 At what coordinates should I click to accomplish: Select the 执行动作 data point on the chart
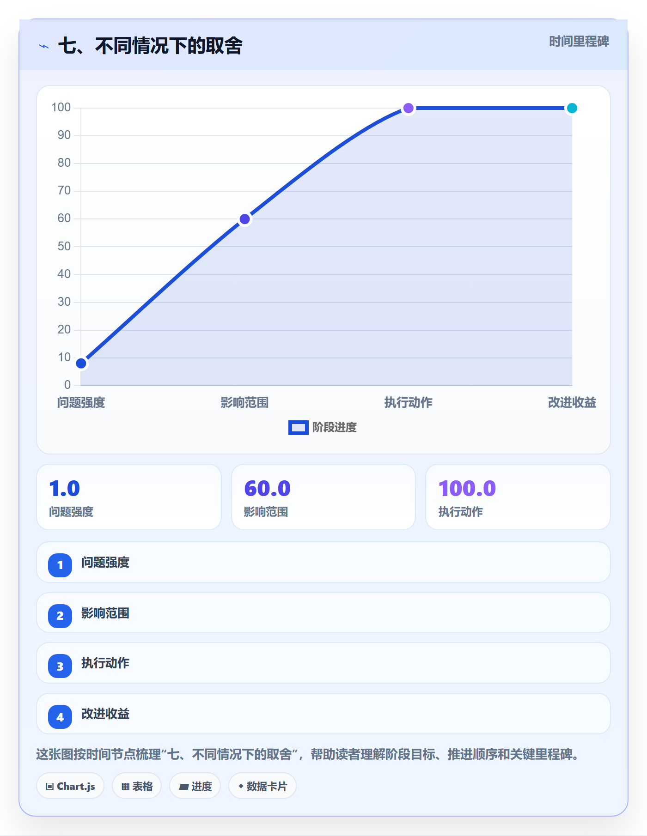(409, 108)
